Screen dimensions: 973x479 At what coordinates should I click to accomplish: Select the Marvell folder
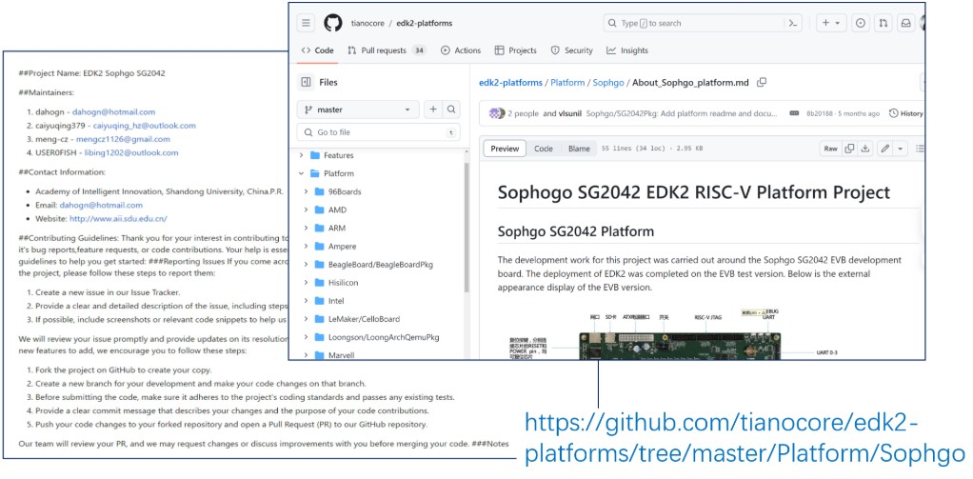tap(341, 355)
